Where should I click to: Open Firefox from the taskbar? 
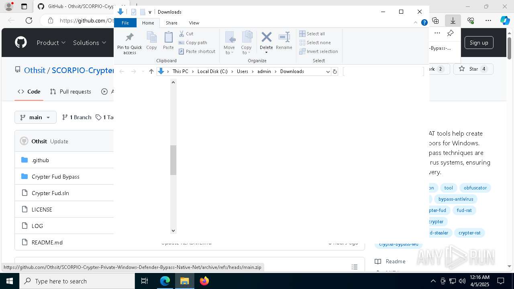[204, 281]
